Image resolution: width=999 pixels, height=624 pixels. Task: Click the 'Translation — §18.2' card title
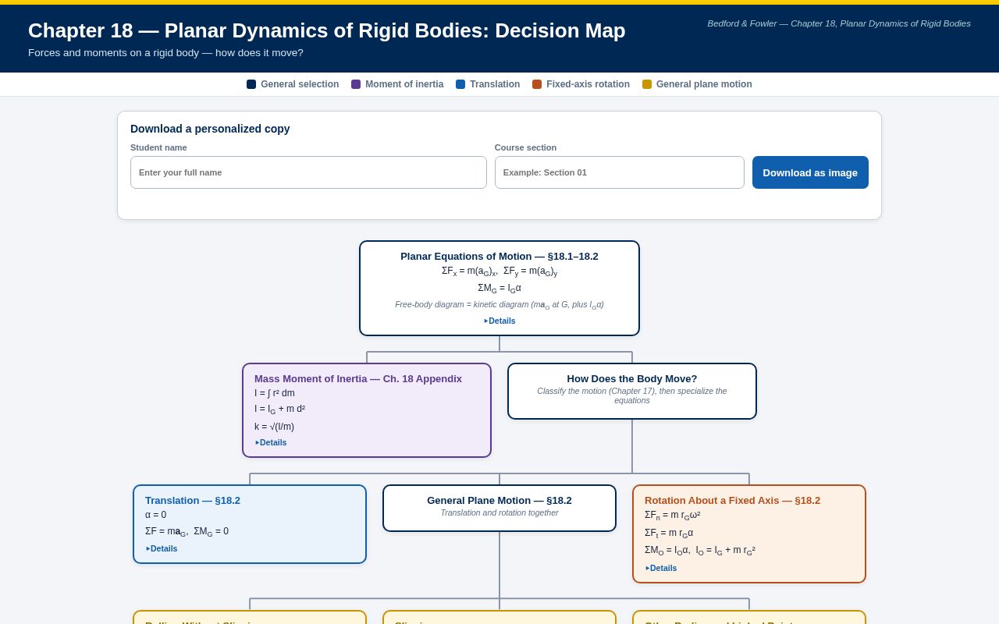point(193,500)
